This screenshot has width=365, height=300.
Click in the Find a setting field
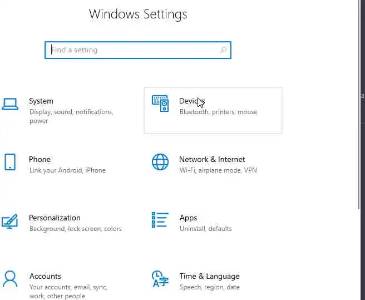138,50
